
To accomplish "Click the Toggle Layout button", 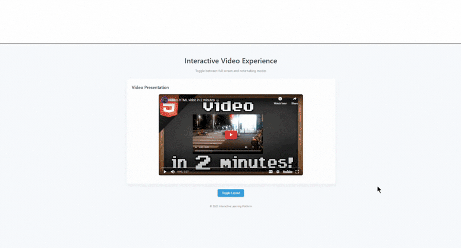I will [x=231, y=193].
